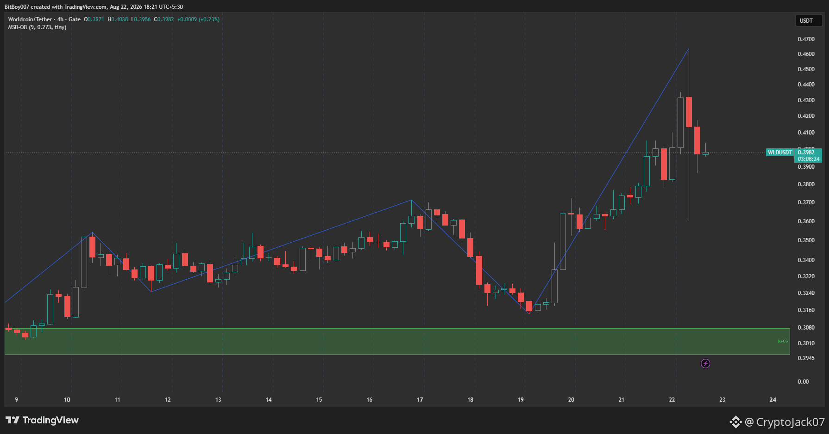The width and height of the screenshot is (829, 434).
Task: Select the green bullish order block zone
Action: click(397, 342)
